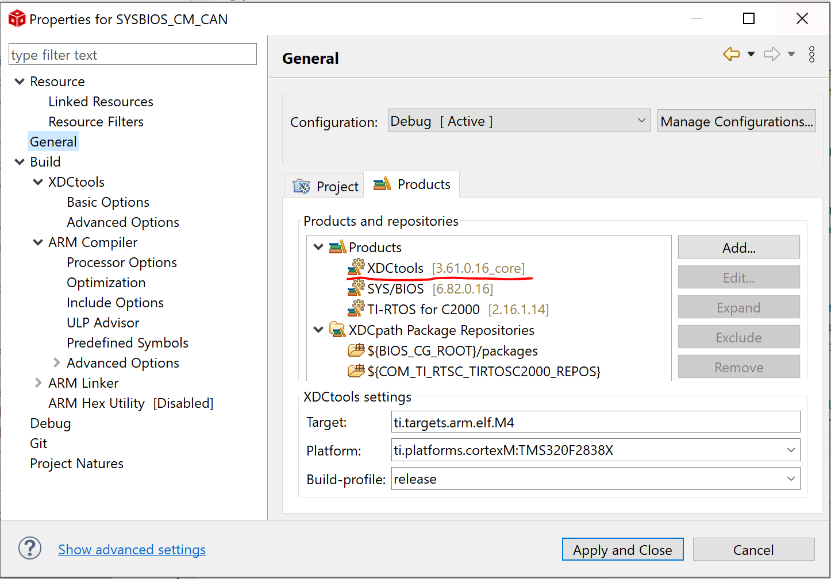Viewport: 831px width, 579px height.
Task: Open the Platform dropdown
Action: [791, 450]
